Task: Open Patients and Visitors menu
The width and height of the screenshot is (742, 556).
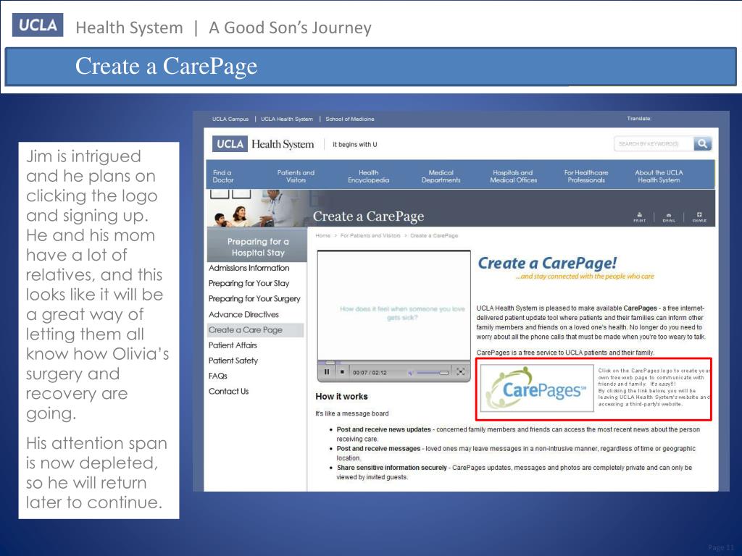Action: 296,177
